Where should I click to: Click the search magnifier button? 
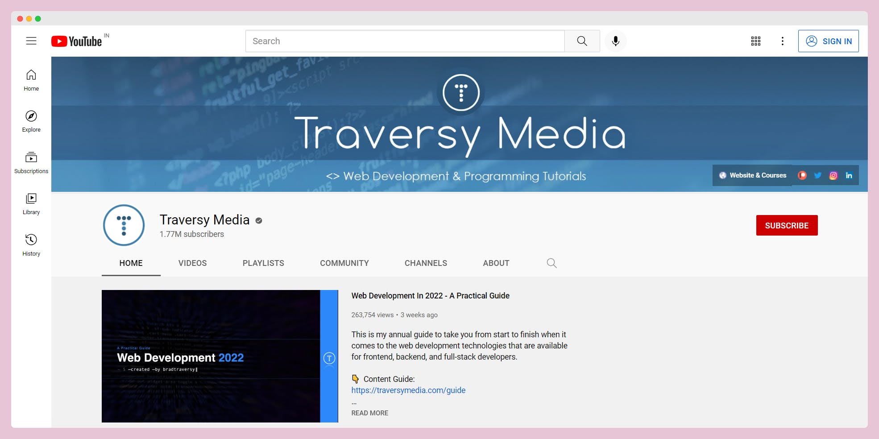click(x=582, y=41)
